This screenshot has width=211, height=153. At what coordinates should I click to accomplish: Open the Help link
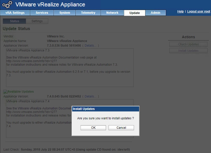[180, 11]
